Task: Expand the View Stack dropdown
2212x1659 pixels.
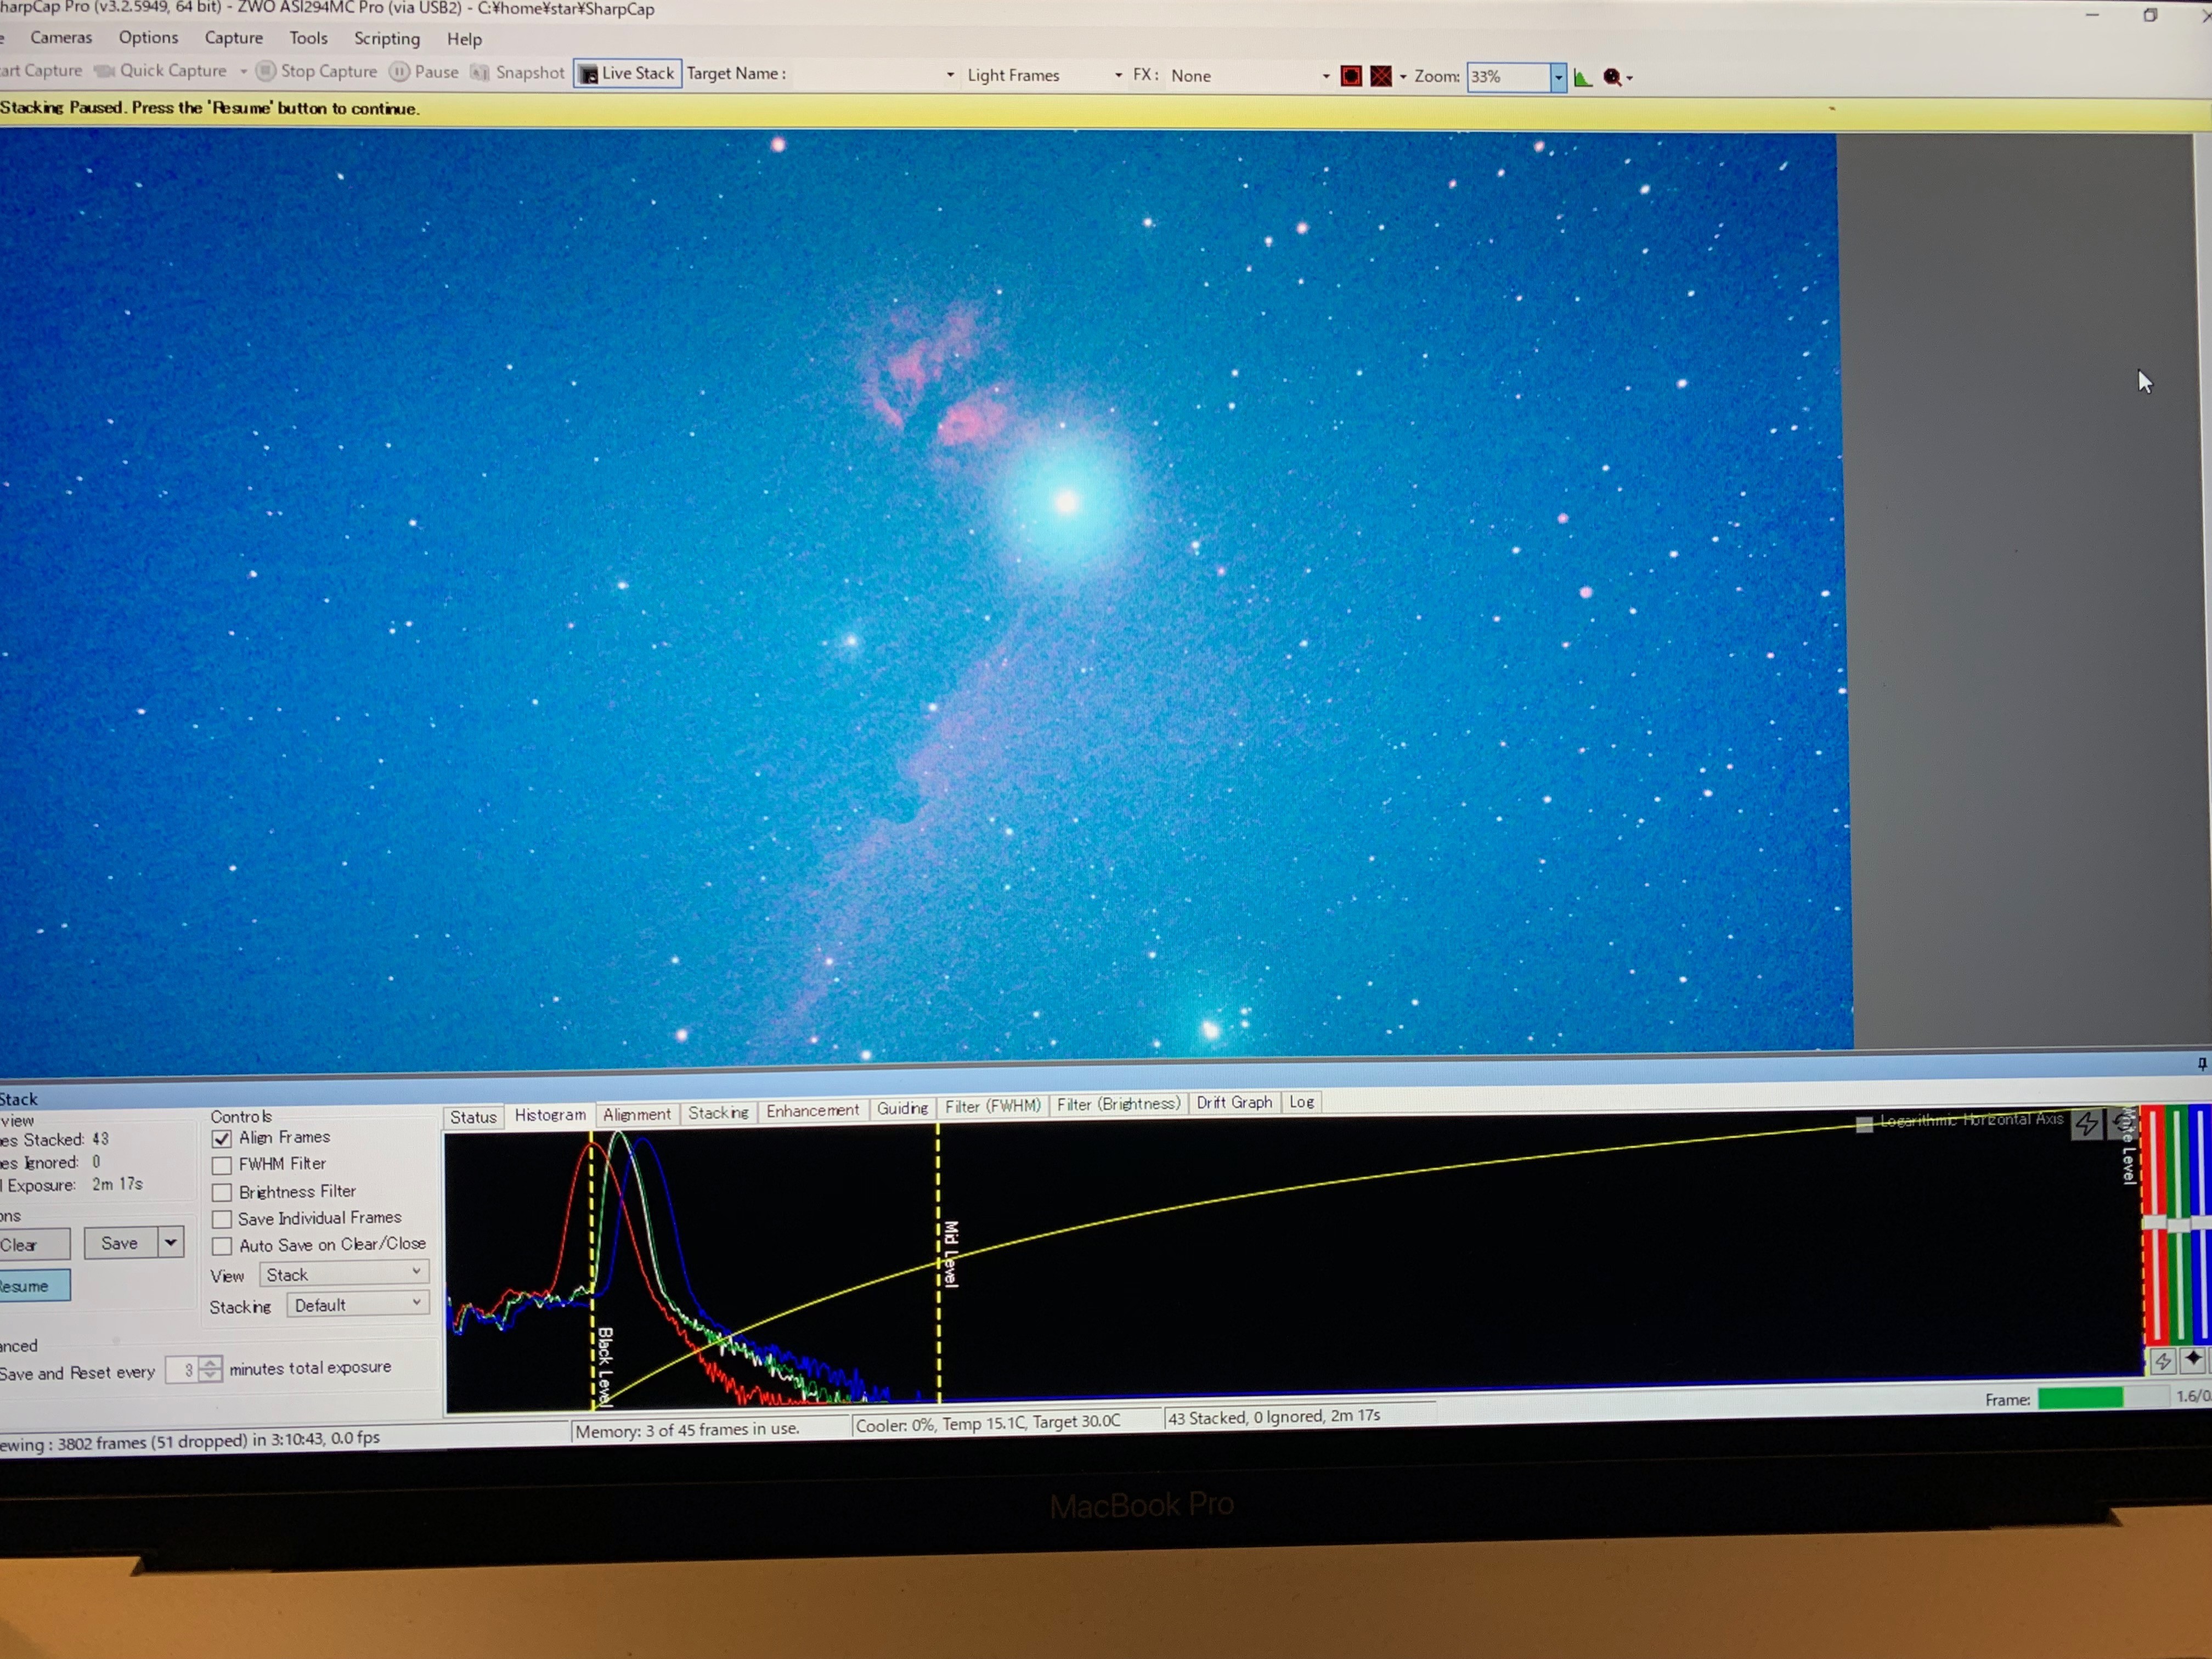Action: pyautogui.click(x=344, y=1273)
